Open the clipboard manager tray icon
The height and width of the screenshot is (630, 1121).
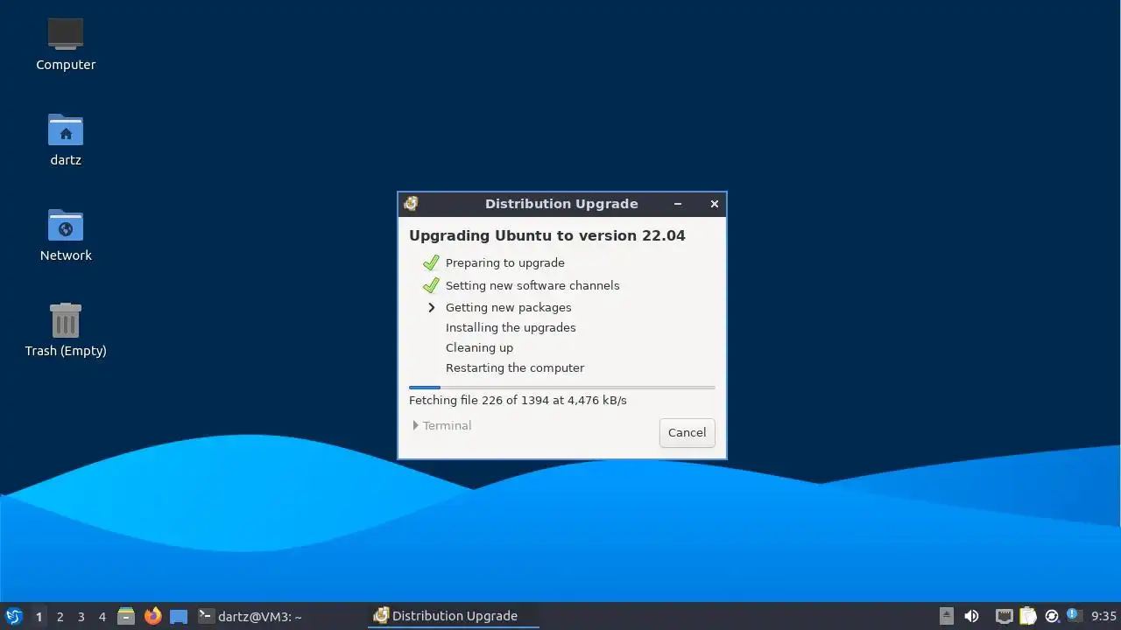point(1028,616)
